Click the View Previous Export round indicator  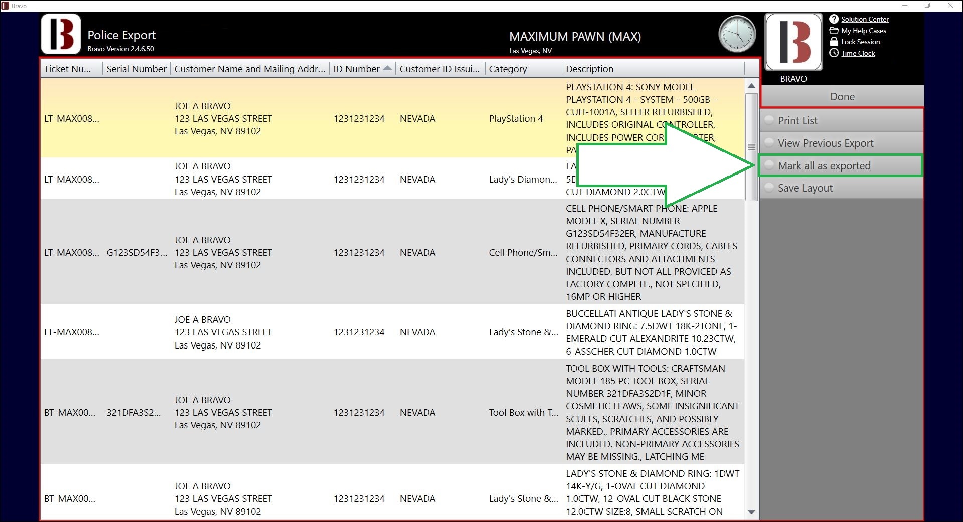click(x=769, y=143)
